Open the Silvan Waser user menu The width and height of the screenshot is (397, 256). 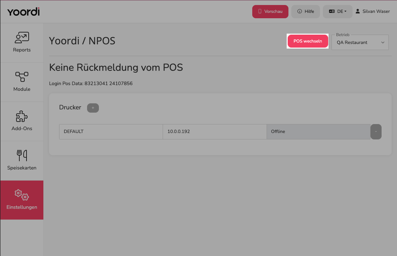point(372,11)
